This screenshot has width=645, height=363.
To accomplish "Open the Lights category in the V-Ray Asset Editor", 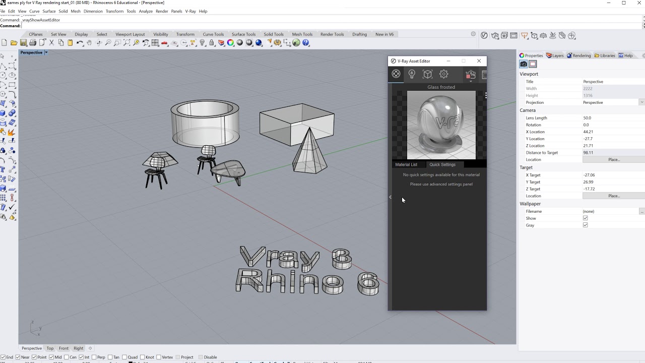I will pyautogui.click(x=412, y=74).
